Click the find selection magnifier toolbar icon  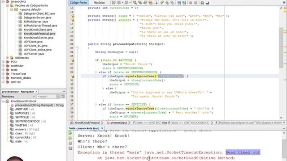[135, 3]
